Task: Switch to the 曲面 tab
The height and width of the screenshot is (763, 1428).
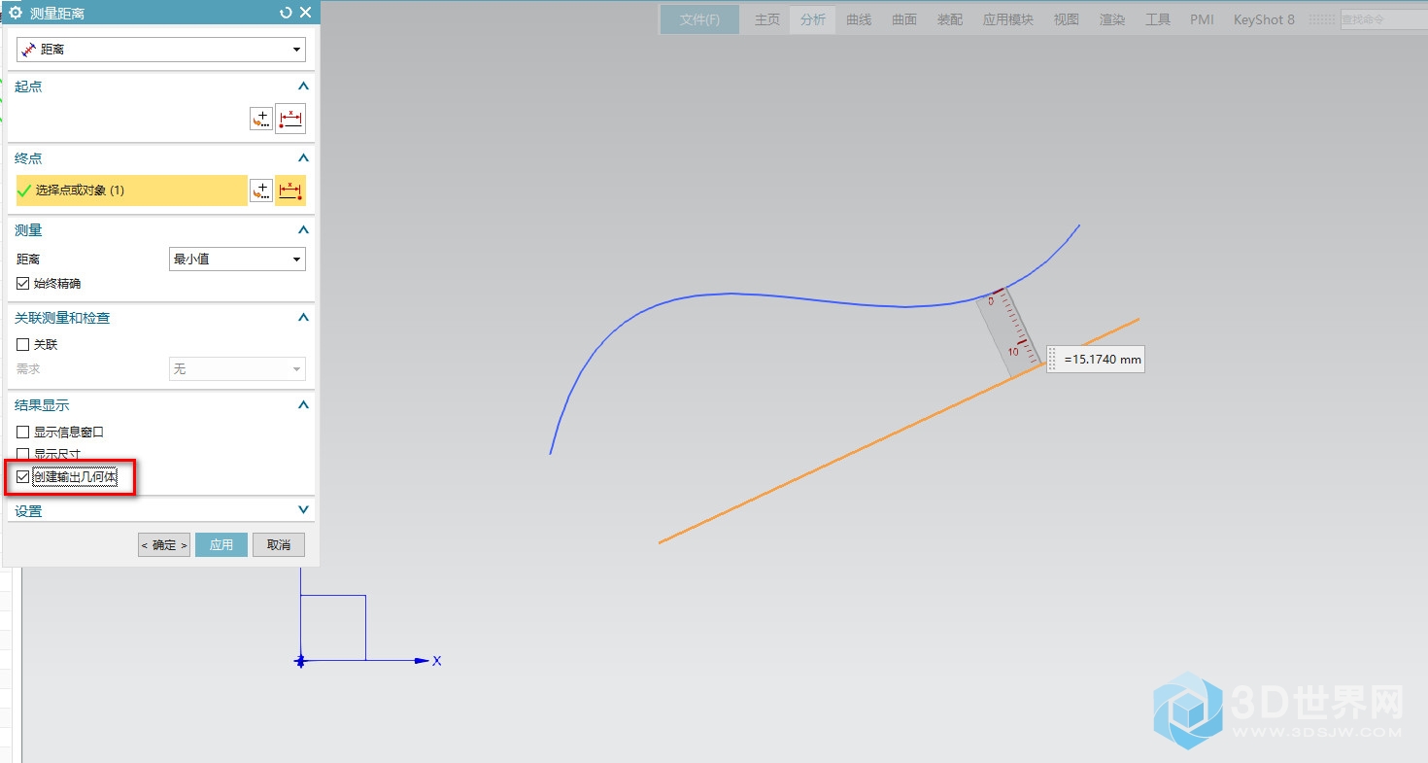Action: point(904,19)
